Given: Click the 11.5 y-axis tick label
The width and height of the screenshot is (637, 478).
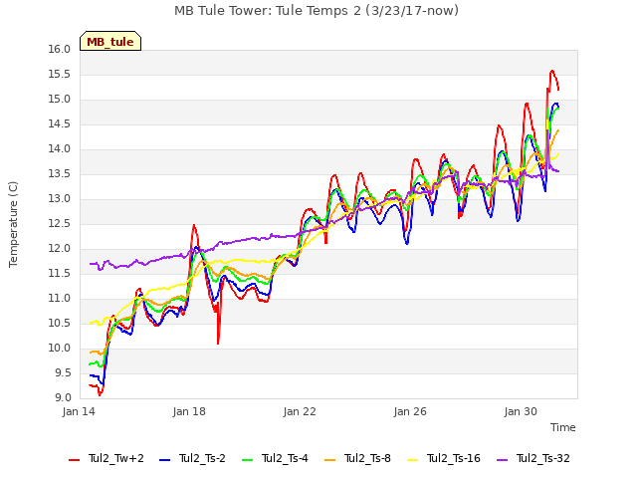Looking at the screenshot, I should coord(60,274).
